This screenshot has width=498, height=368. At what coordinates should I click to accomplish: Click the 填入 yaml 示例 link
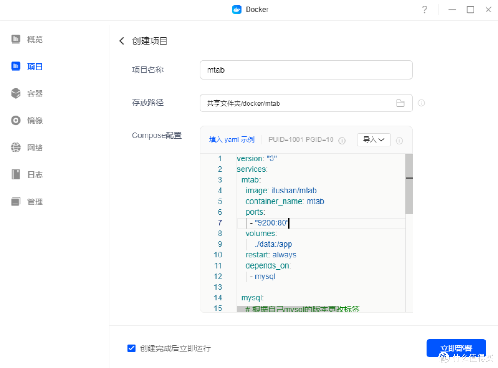click(x=231, y=140)
